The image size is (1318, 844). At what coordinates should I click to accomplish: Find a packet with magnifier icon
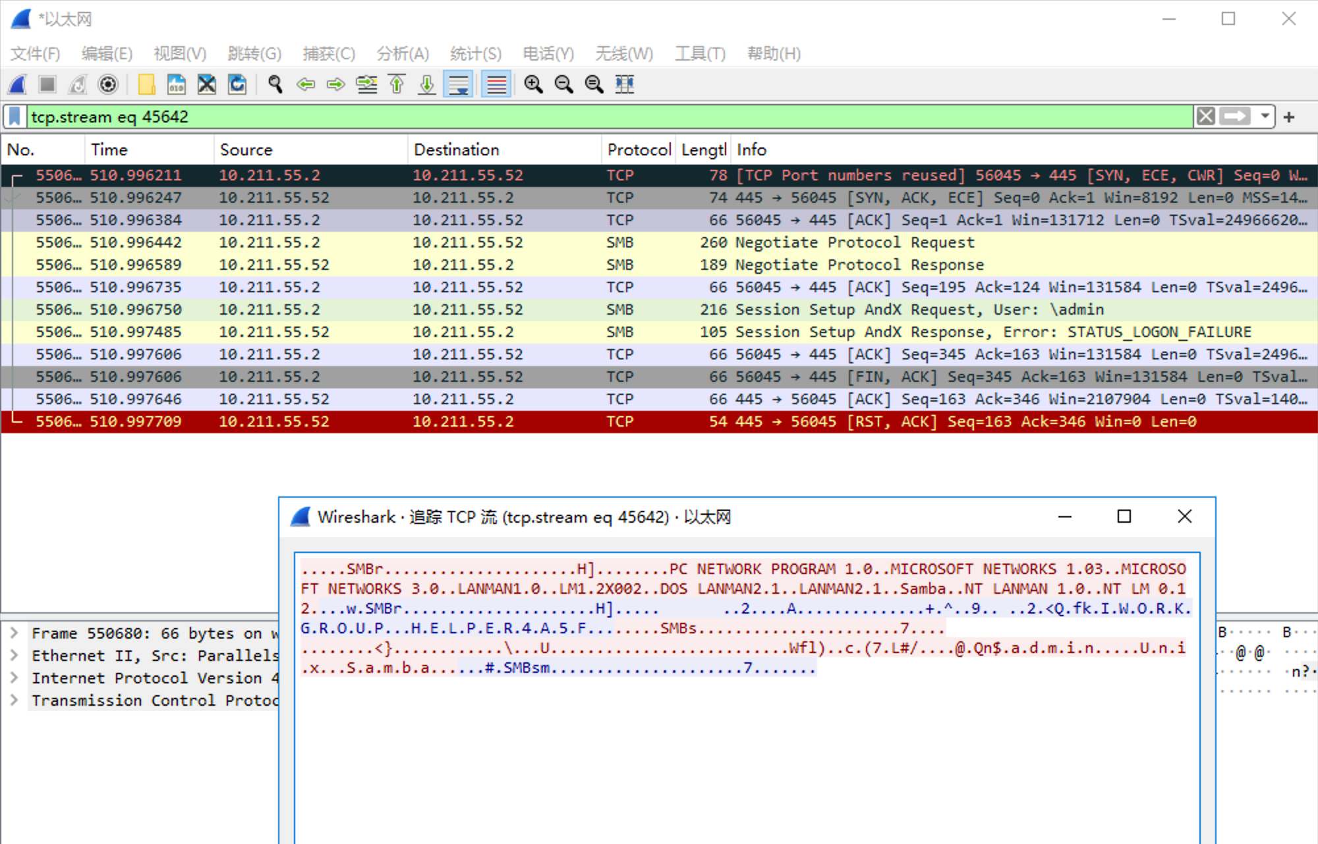[x=275, y=84]
